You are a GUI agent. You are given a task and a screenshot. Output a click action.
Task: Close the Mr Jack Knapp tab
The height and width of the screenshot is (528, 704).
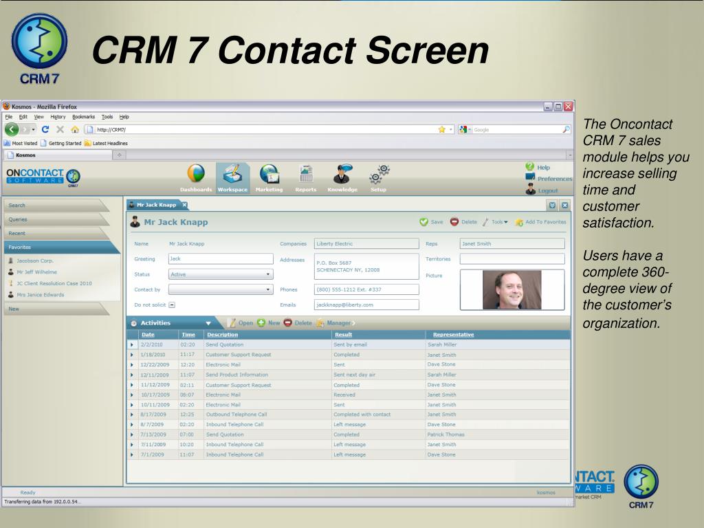point(184,205)
